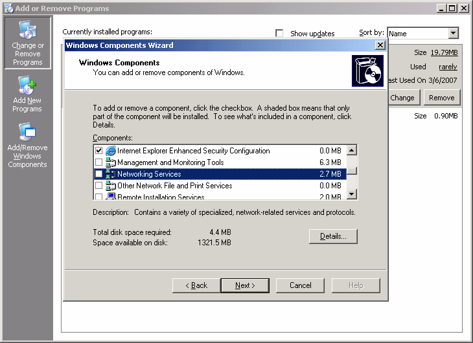Check Remote Installation Services box
Screen dimensions: 473x343
(x=98, y=197)
